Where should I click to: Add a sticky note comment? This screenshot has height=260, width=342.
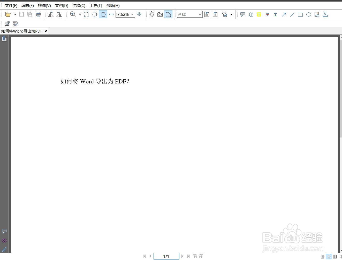(242, 14)
